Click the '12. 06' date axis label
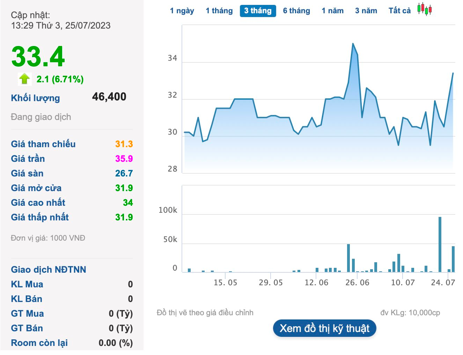Image resolution: width=463 pixels, height=355 pixels. coord(316,282)
